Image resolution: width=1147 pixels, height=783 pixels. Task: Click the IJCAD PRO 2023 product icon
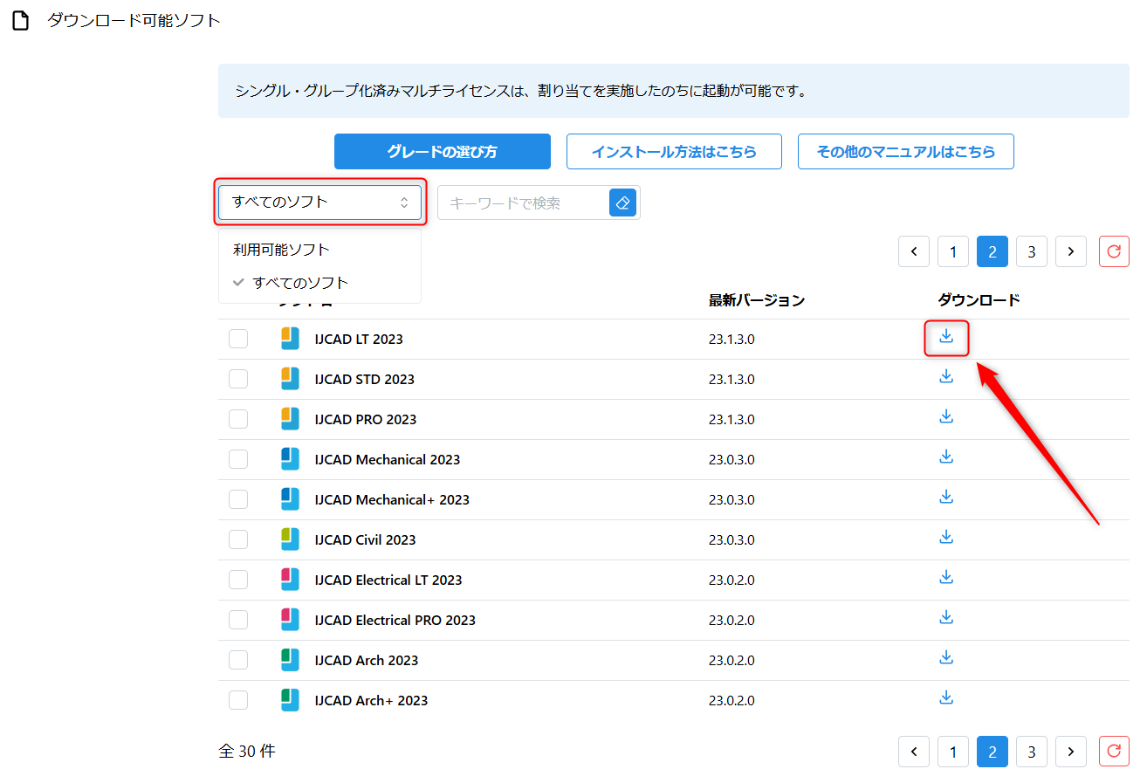click(290, 419)
